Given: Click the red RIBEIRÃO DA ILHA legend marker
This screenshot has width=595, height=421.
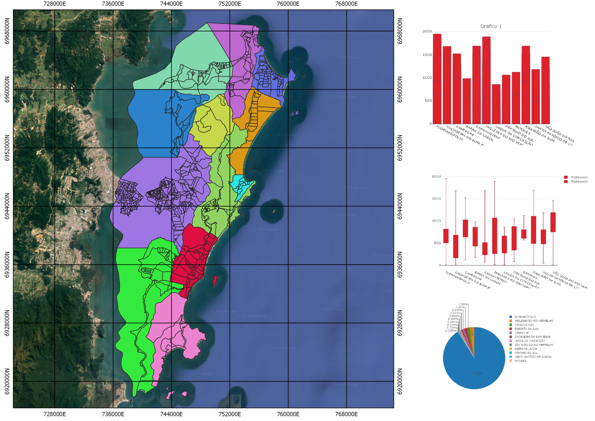Looking at the screenshot, I should click(511, 329).
